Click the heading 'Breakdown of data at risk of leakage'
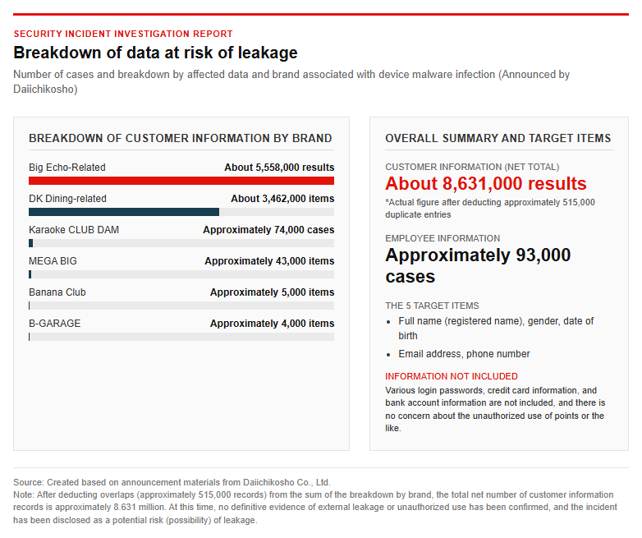 click(156, 53)
